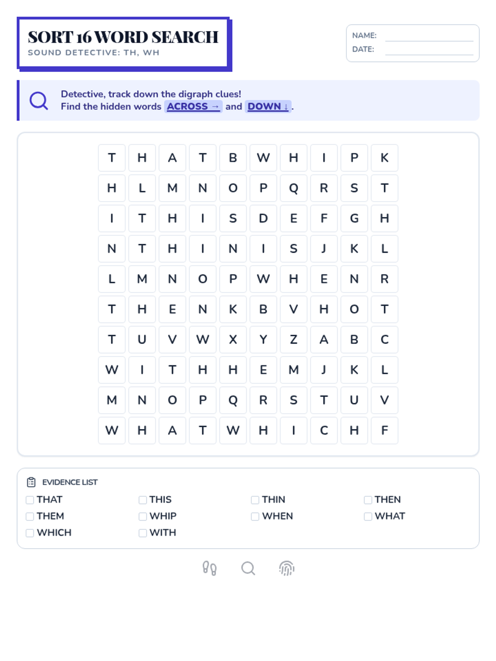Click the DOWN direction link
The image size is (496, 661).
[268, 107]
